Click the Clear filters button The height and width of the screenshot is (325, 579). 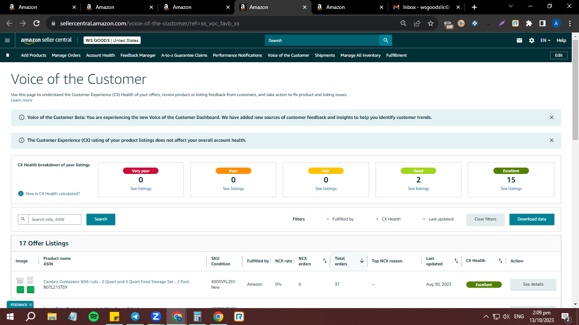pos(485,219)
